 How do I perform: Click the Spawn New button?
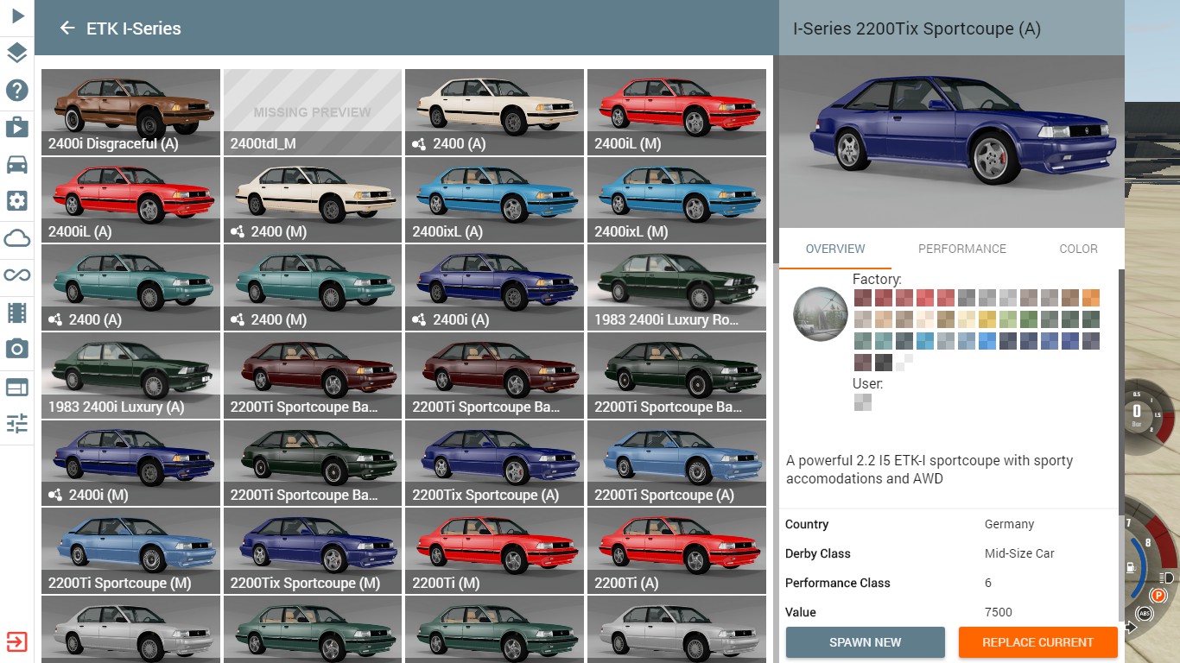865,642
